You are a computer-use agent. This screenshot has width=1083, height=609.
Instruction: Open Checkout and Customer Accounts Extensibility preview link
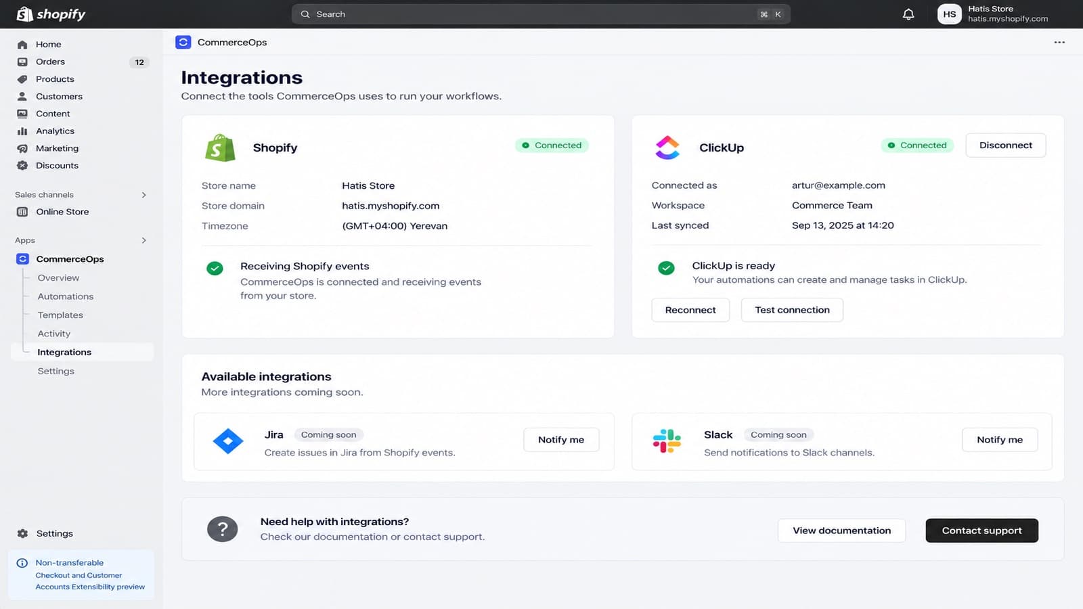tap(90, 581)
